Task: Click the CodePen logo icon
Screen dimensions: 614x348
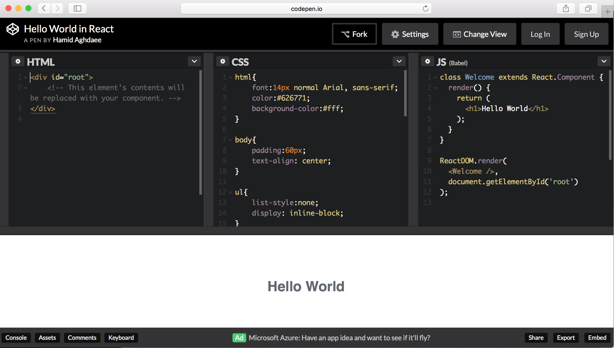Action: click(x=13, y=29)
